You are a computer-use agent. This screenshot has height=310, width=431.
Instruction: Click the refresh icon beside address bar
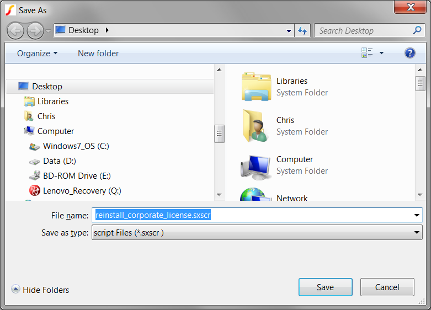pyautogui.click(x=302, y=31)
